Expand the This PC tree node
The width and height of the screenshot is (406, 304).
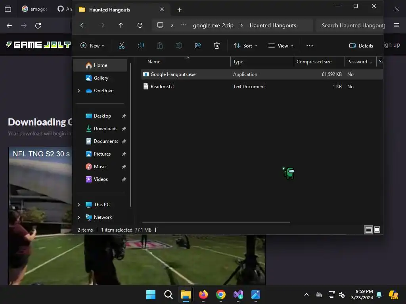click(79, 205)
